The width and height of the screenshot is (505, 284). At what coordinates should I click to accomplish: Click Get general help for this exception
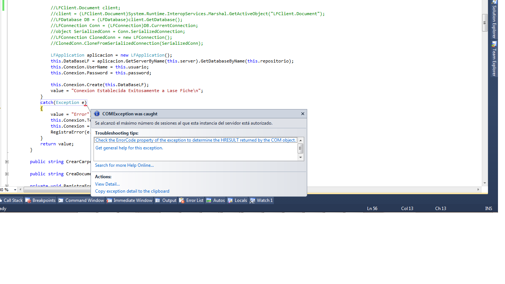[x=129, y=148]
